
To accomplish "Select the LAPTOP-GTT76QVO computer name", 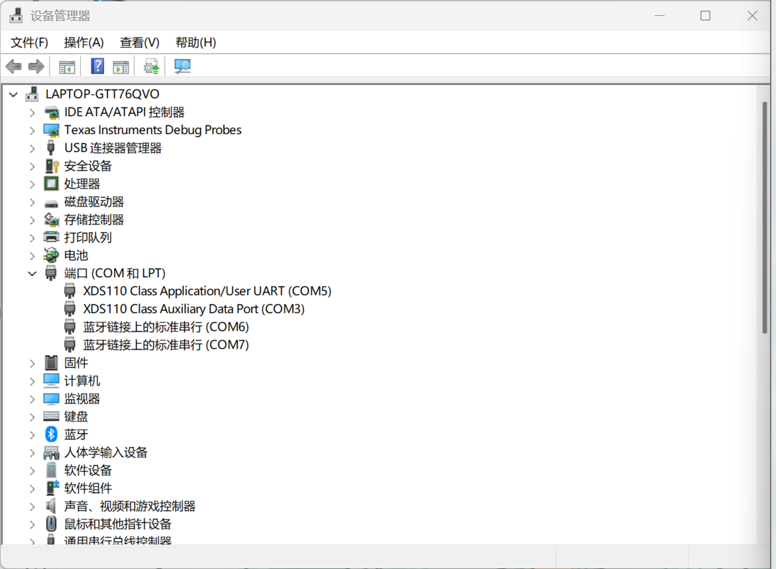I will point(103,94).
